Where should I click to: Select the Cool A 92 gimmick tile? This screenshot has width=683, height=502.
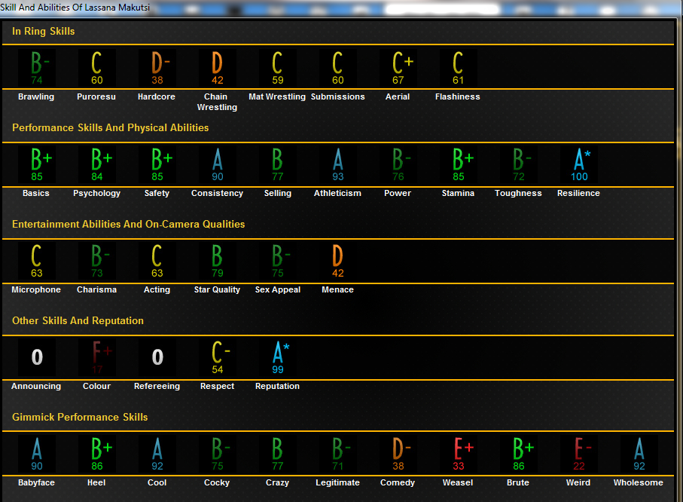click(157, 454)
